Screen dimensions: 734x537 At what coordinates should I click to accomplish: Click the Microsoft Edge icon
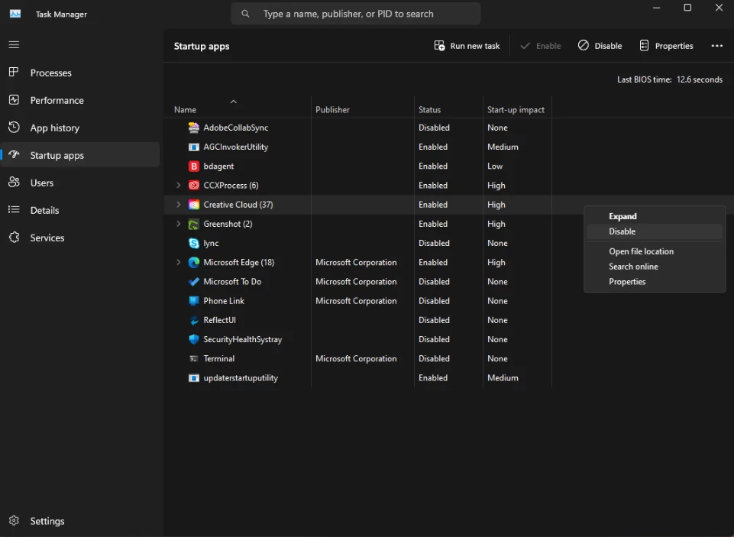click(x=193, y=262)
